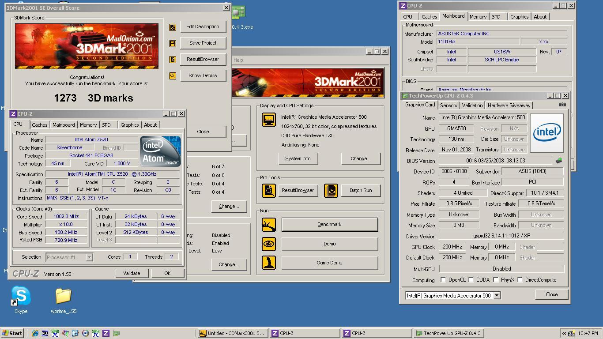Viewport: 603px width, 339px height.
Task: Toggle the CUDA checkbox in GPU-Z
Action: [x=471, y=280]
